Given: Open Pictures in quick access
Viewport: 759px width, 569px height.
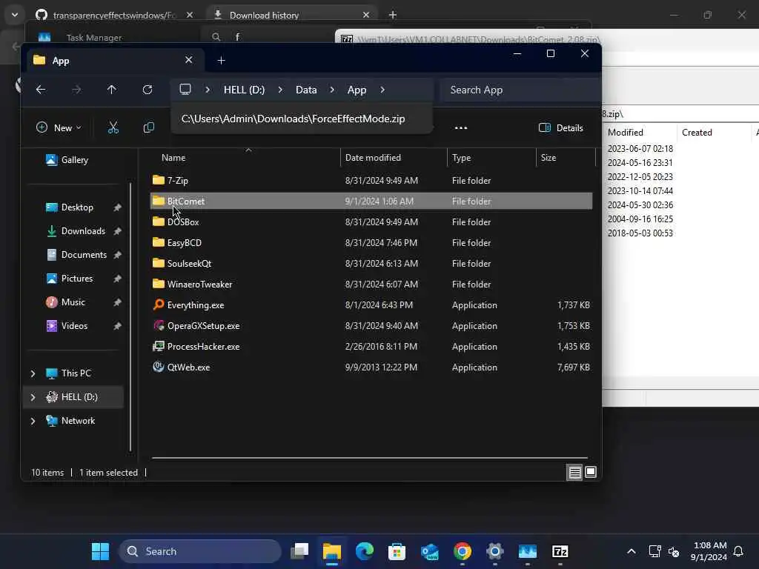Looking at the screenshot, I should point(69,279).
